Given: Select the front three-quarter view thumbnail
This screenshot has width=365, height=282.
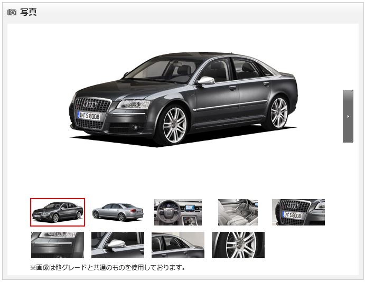Looking at the screenshot, I should click(58, 212).
